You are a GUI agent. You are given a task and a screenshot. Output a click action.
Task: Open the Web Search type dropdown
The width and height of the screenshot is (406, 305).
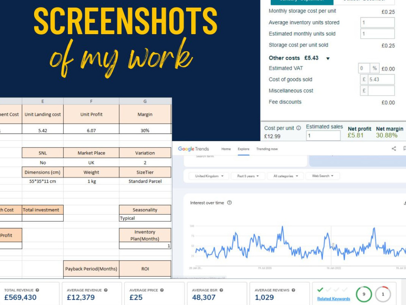(x=322, y=176)
